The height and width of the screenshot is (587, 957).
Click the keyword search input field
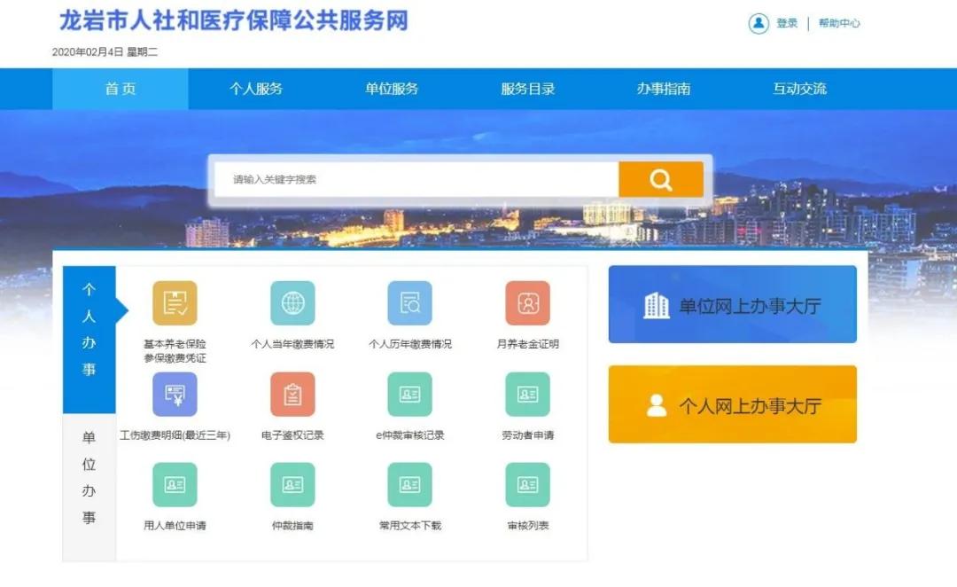point(416,180)
